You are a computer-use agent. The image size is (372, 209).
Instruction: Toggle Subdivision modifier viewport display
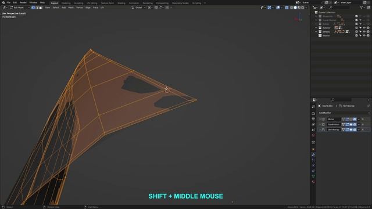click(x=351, y=124)
